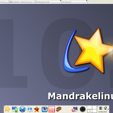The height and width of the screenshot is (113, 113).
Task: Switch to top-left desktop in pager
Action: pyautogui.click(x=90, y=107)
